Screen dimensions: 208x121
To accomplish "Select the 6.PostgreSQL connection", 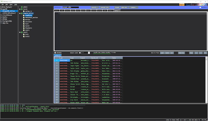I will click(6, 21).
